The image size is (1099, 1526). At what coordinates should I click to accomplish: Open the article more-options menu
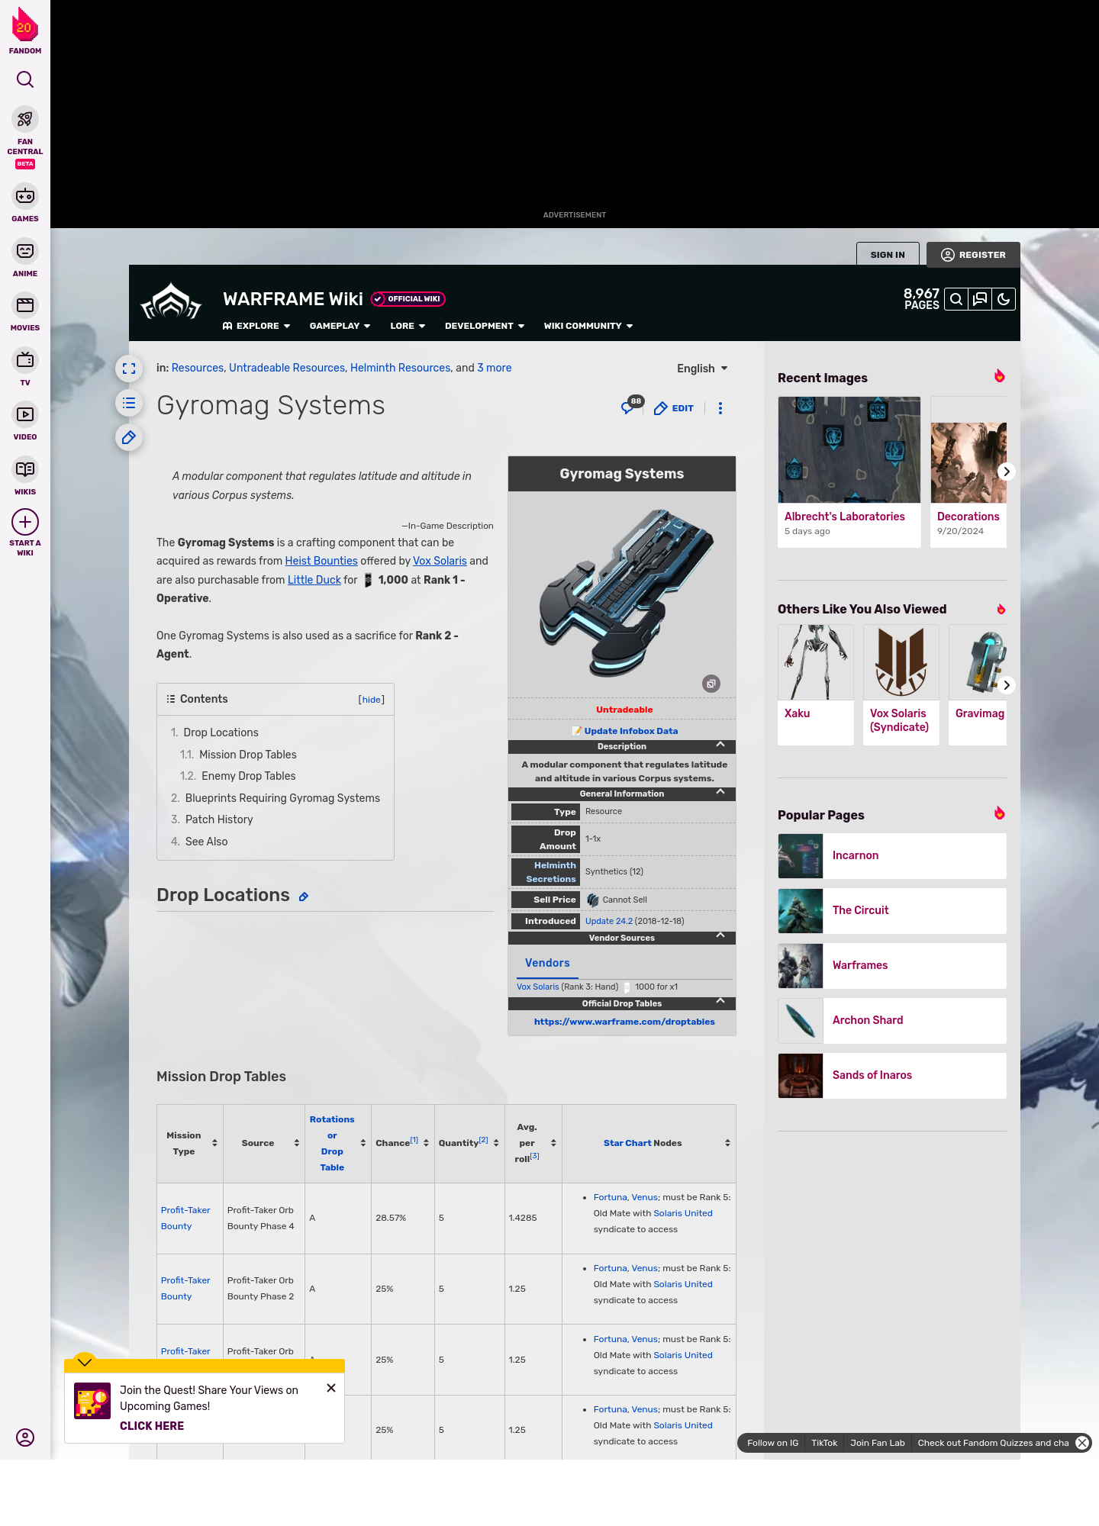tap(720, 408)
